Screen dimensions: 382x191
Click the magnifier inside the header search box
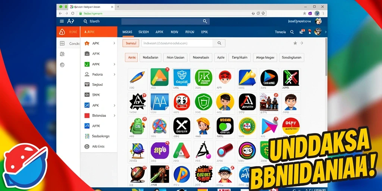pos(205,21)
